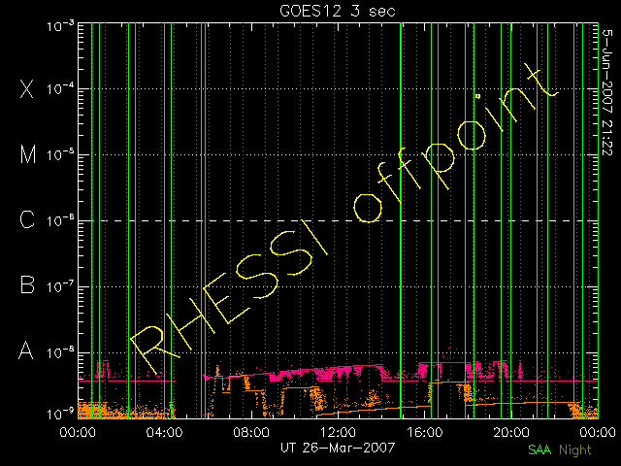
Task: Click the '16:00' time axis tick label
Action: coord(425,432)
